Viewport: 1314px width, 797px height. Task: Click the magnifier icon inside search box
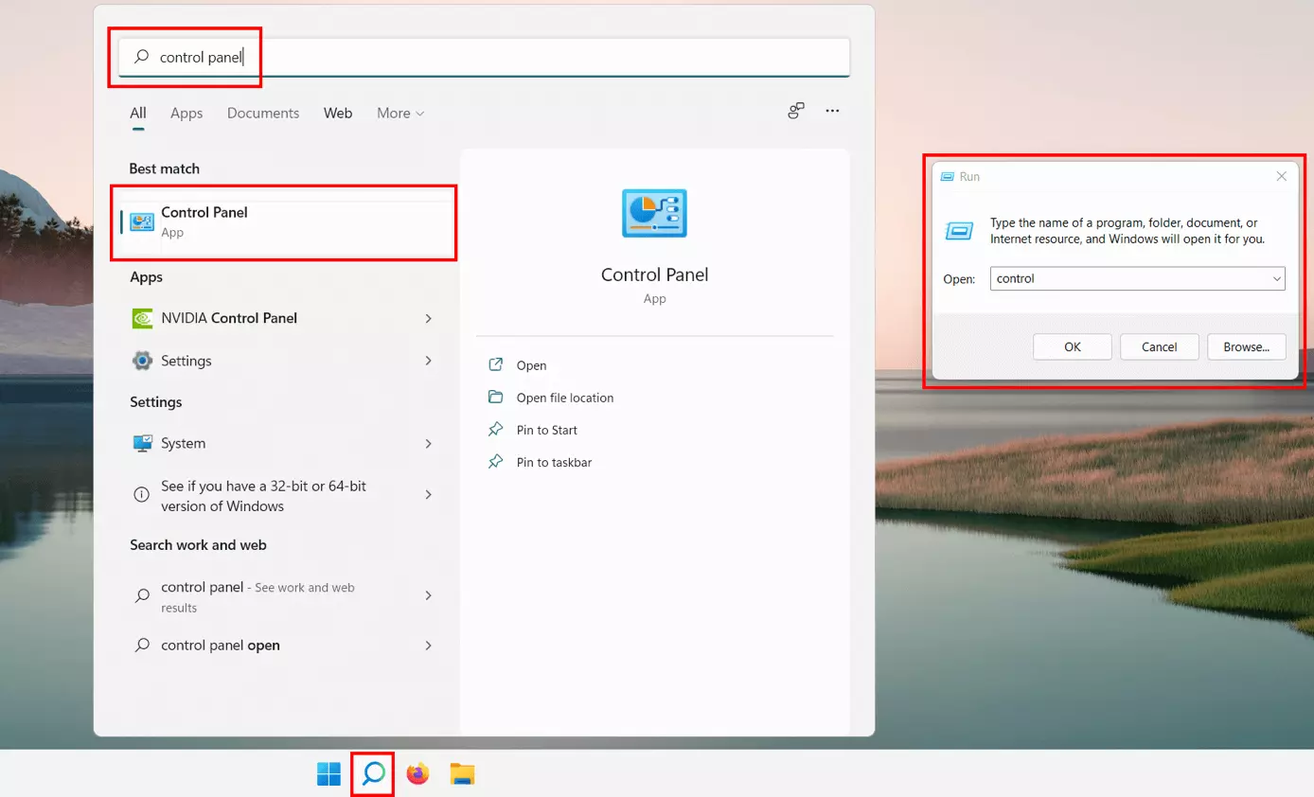(141, 57)
